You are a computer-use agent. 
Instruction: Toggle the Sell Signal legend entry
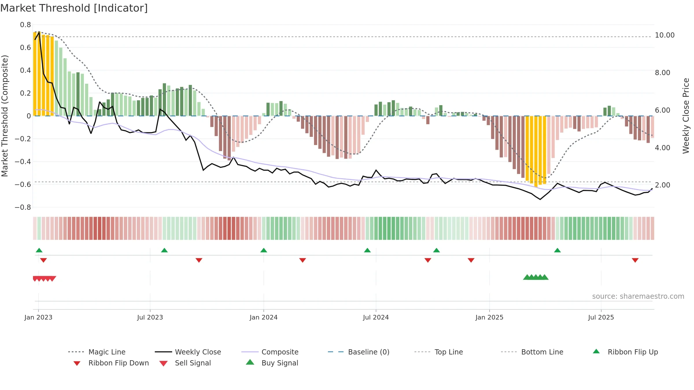point(185,363)
